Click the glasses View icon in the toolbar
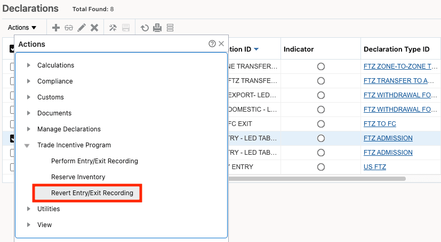Viewport: 441px width, 242px height. point(69,28)
